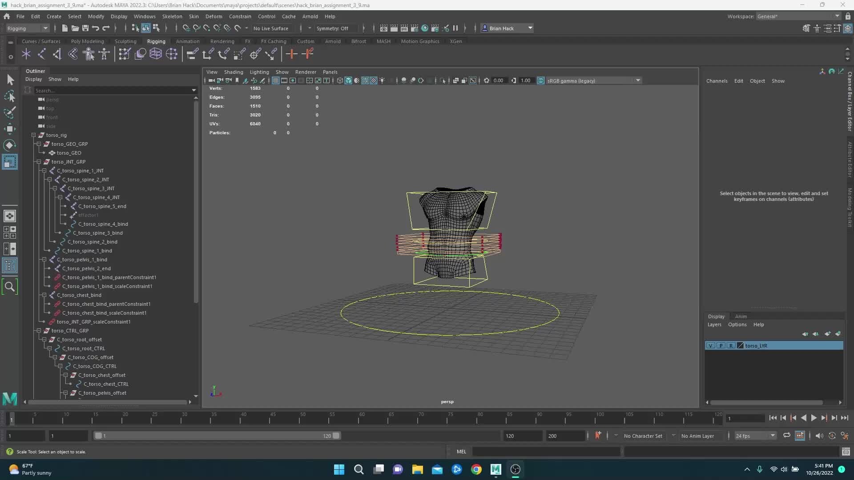
Task: Open the Skeleton menu
Action: coord(172,16)
